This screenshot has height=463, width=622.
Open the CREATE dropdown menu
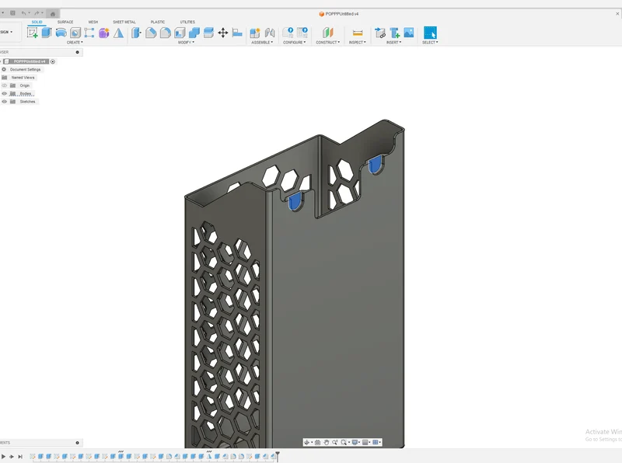click(75, 43)
